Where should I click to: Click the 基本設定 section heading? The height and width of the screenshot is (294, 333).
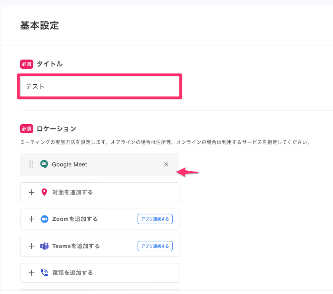tap(40, 25)
